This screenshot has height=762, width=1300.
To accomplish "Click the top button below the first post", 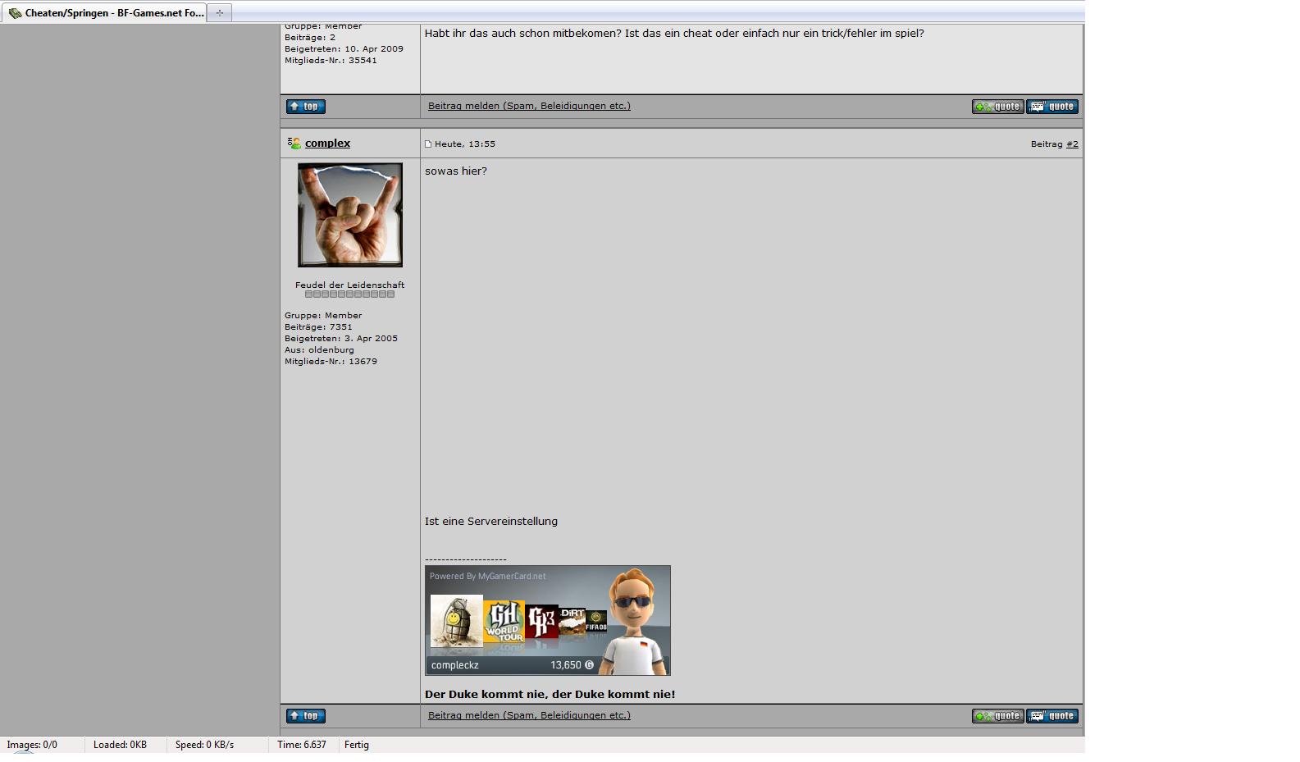I will 306,107.
